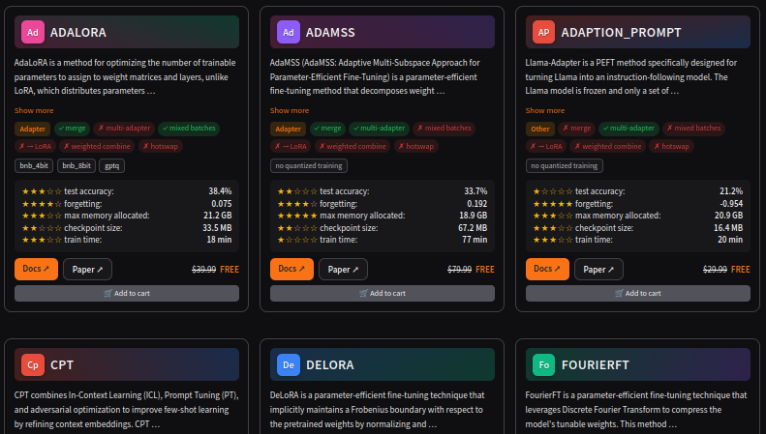Click the green FOURIERFT badge icon
The height and width of the screenshot is (434, 766).
coord(543,364)
